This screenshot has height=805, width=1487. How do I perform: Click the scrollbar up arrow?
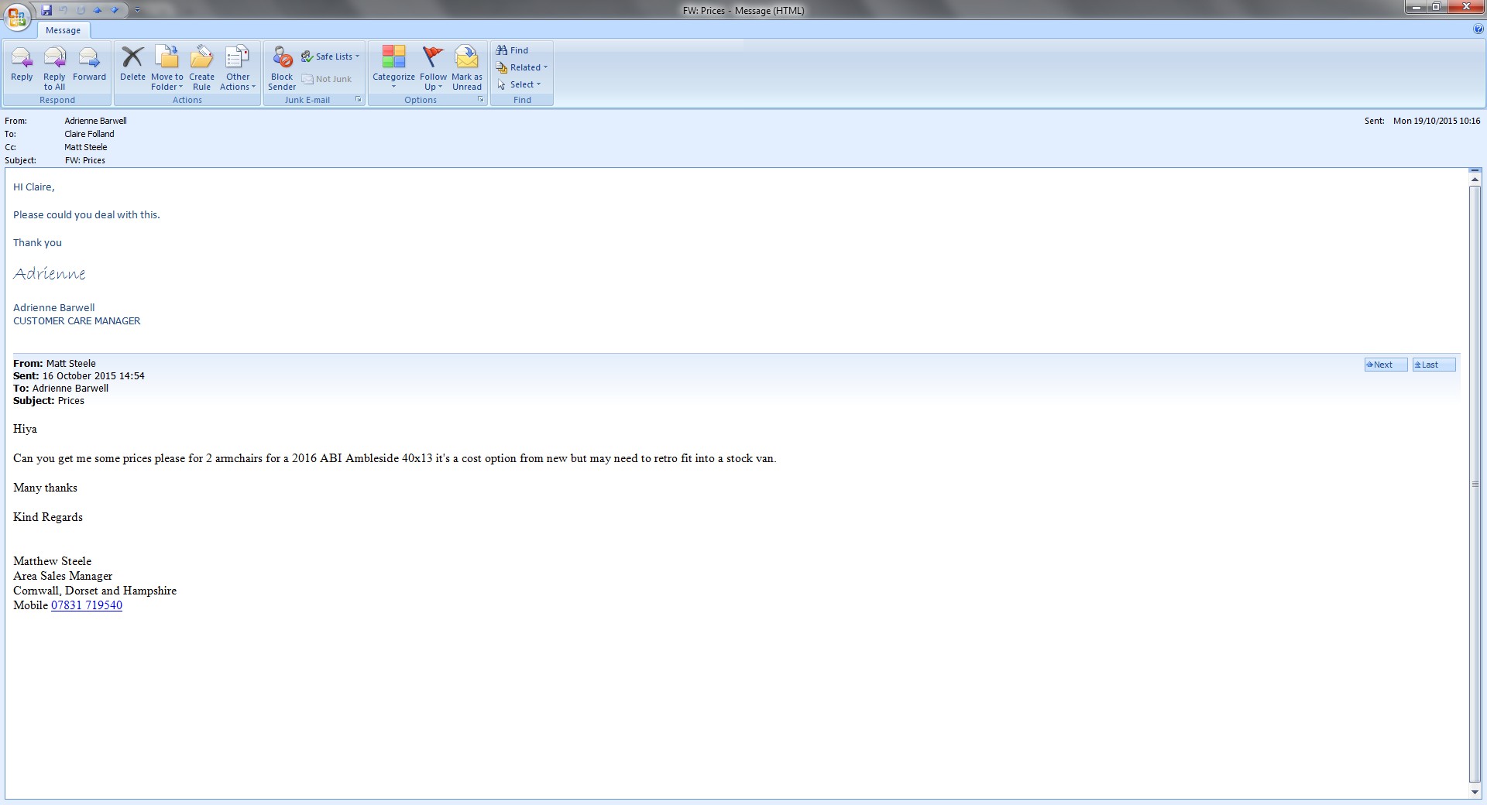click(x=1475, y=180)
